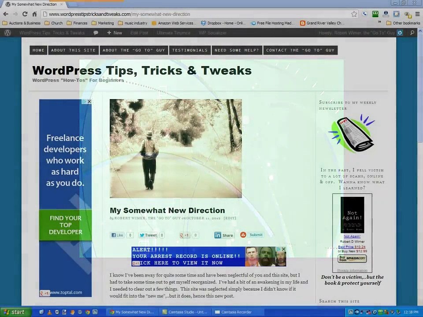Bookmark this page with the star icon
The width and height of the screenshot is (423, 317).
pyautogui.click(x=354, y=14)
